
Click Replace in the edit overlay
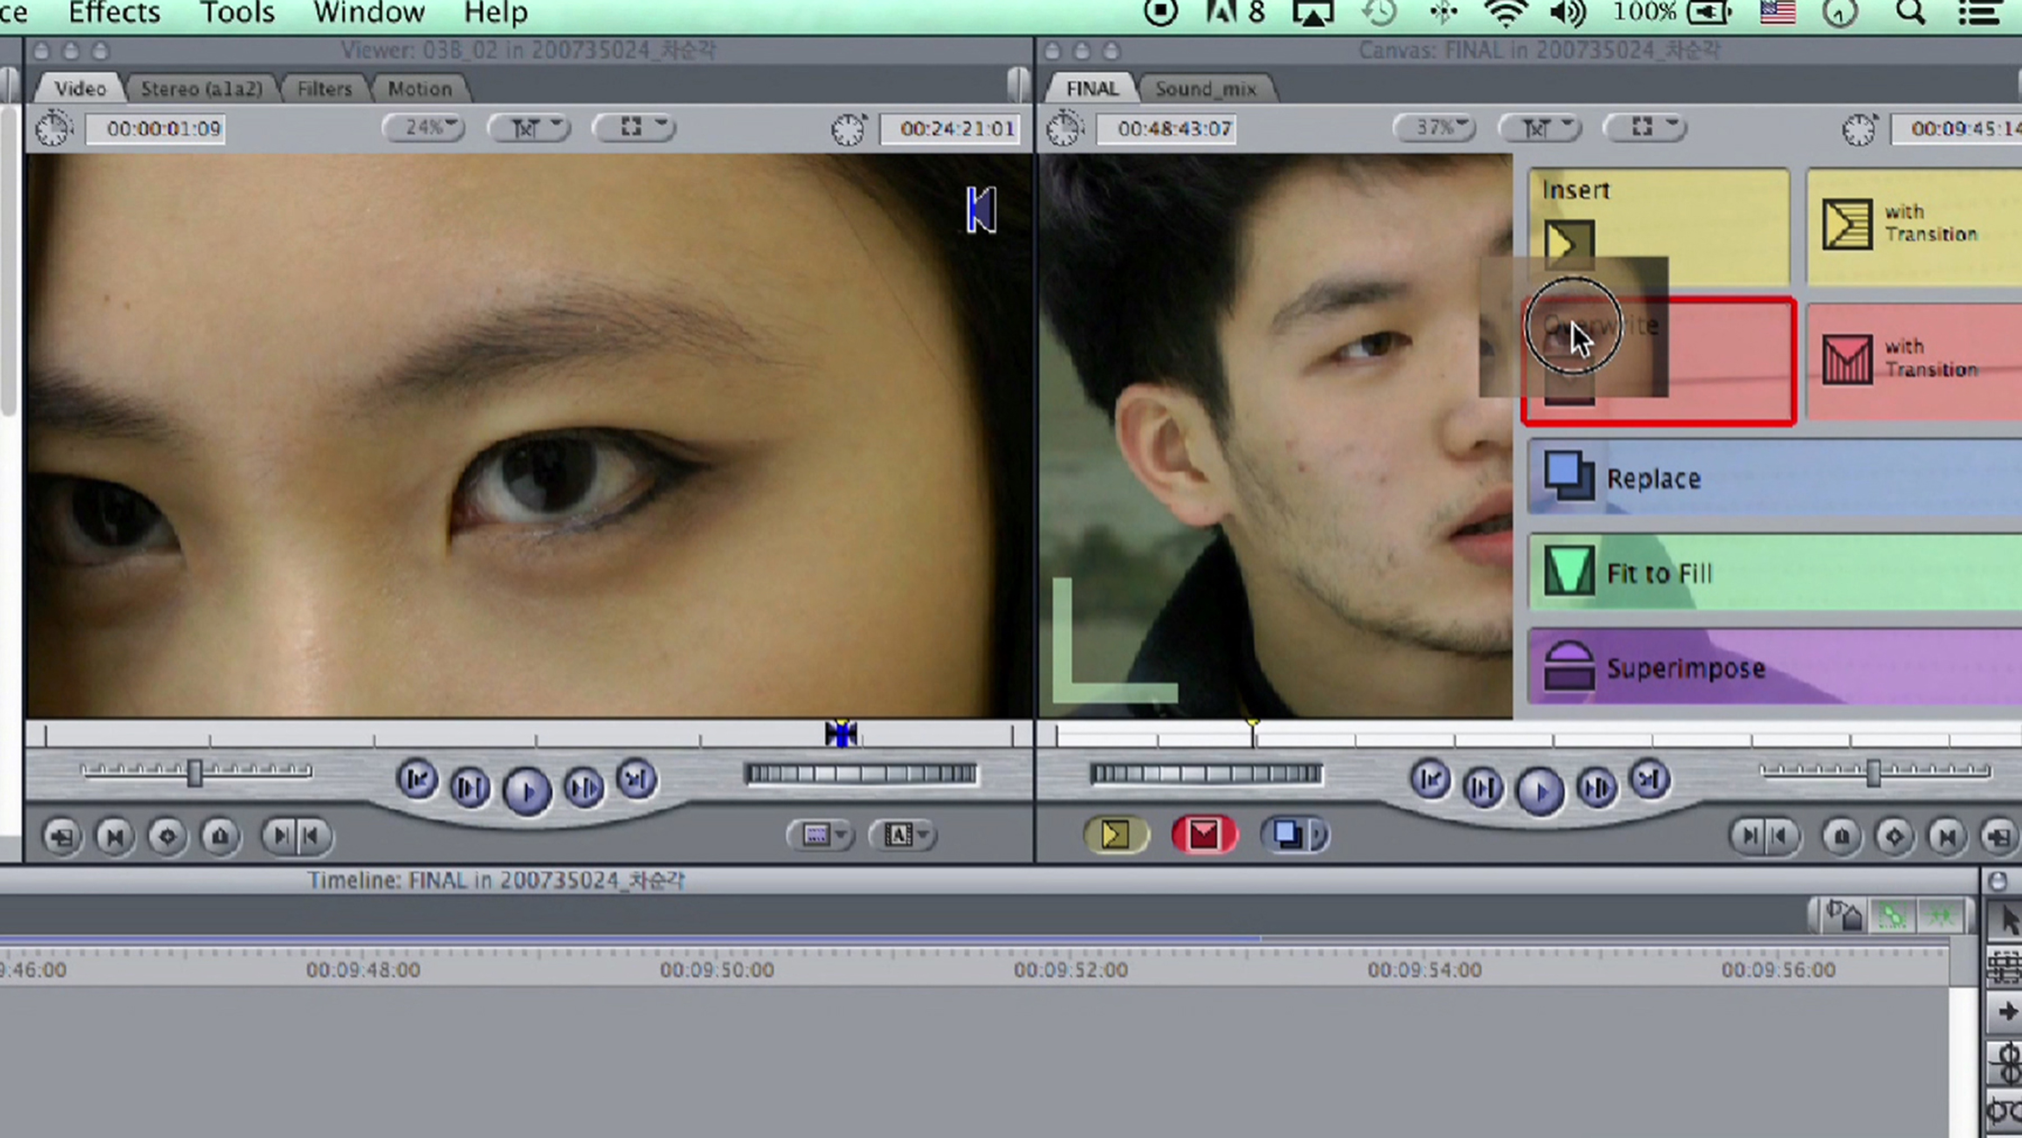tap(1775, 478)
